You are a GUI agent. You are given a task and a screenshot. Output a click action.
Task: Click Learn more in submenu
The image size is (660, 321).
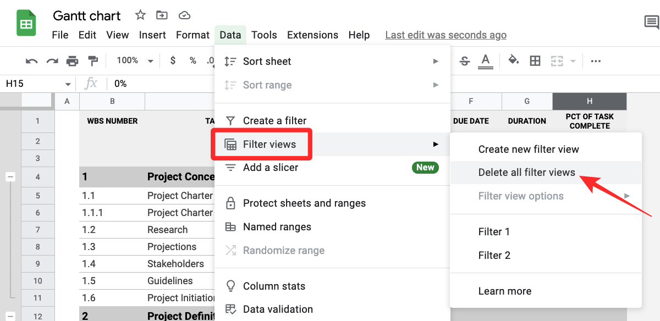click(x=546, y=291)
